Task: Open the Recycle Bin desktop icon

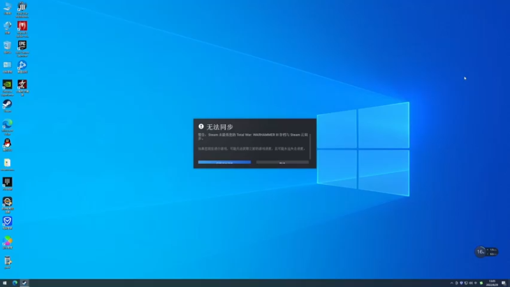Action: tap(7, 47)
